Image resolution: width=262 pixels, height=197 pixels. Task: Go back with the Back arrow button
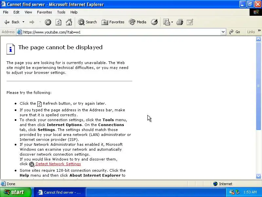[x=11, y=22]
